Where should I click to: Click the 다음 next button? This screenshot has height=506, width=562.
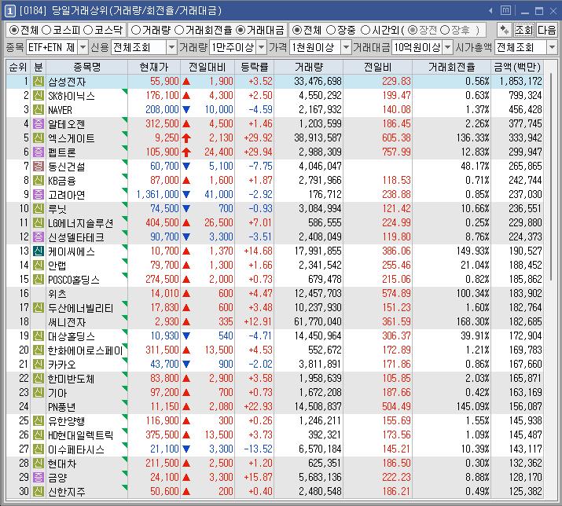tap(546, 30)
